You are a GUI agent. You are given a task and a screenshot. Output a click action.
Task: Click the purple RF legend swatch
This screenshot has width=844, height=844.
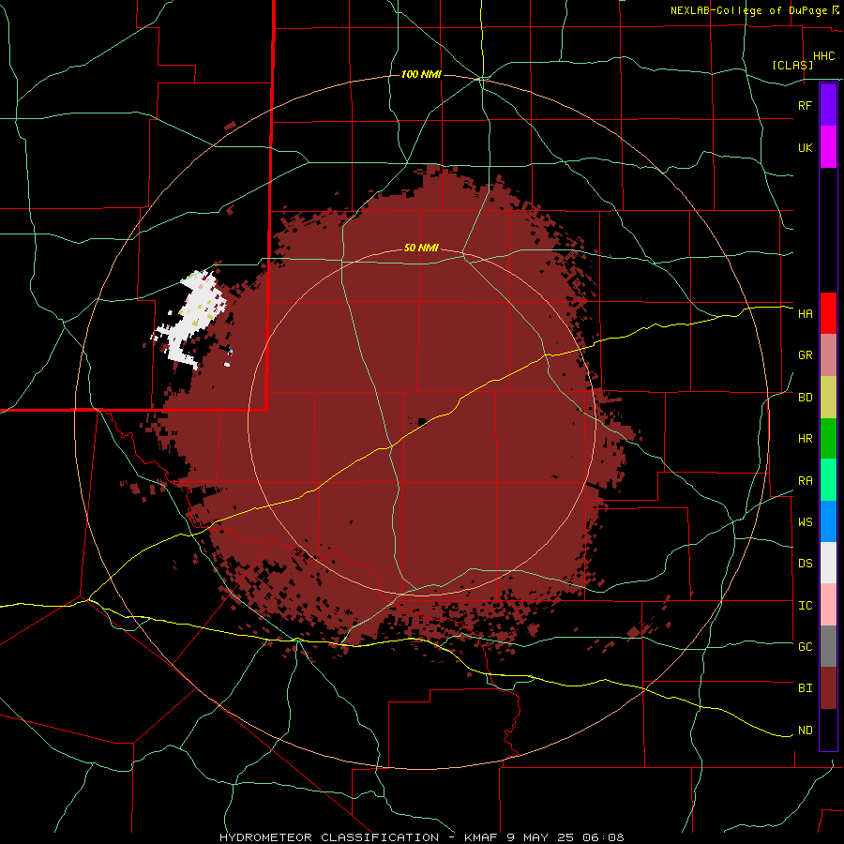click(828, 105)
